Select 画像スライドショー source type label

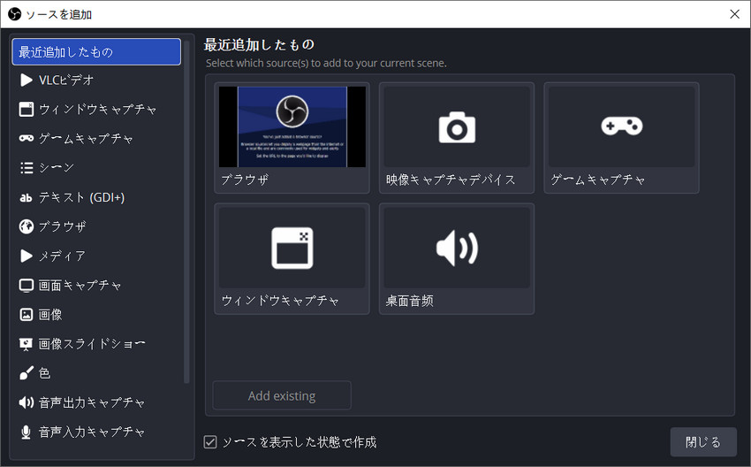click(x=92, y=344)
